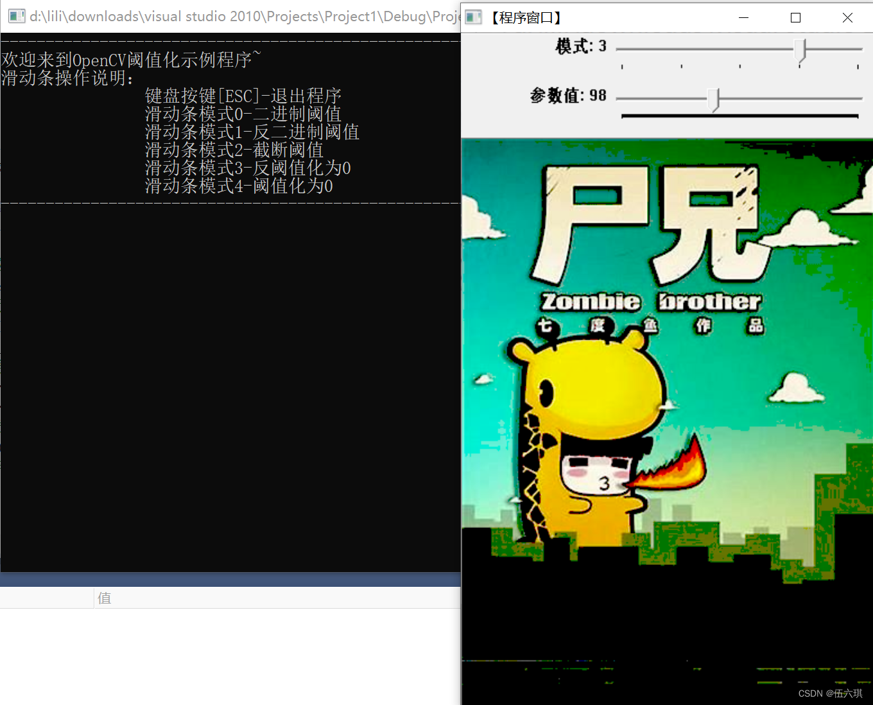The width and height of the screenshot is (873, 705).
Task: Click the 滑动条模式3-反阈值化为0 line
Action: click(248, 168)
